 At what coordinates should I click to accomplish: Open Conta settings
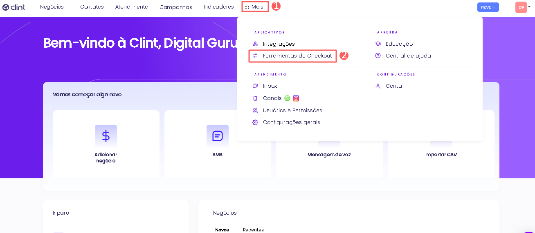[x=394, y=86]
